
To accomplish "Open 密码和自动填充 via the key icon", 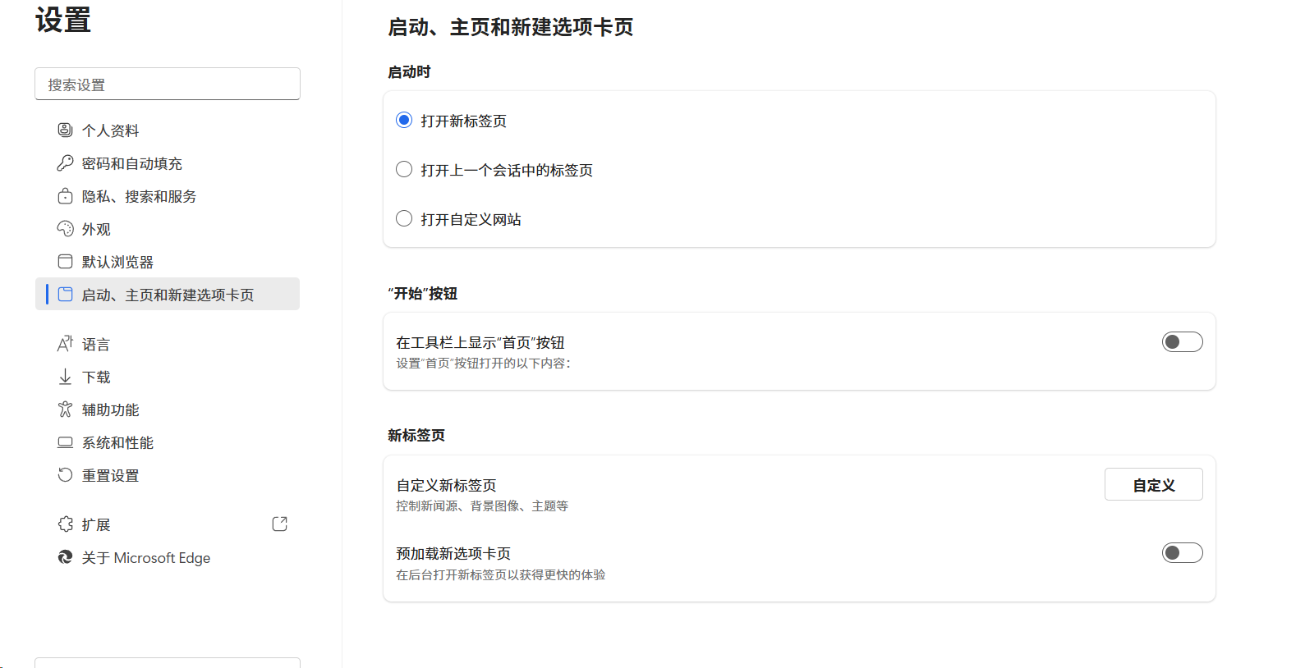I will 66,162.
